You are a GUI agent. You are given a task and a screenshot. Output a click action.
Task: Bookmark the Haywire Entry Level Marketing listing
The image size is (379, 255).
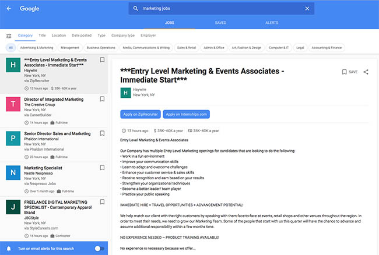pyautogui.click(x=102, y=60)
